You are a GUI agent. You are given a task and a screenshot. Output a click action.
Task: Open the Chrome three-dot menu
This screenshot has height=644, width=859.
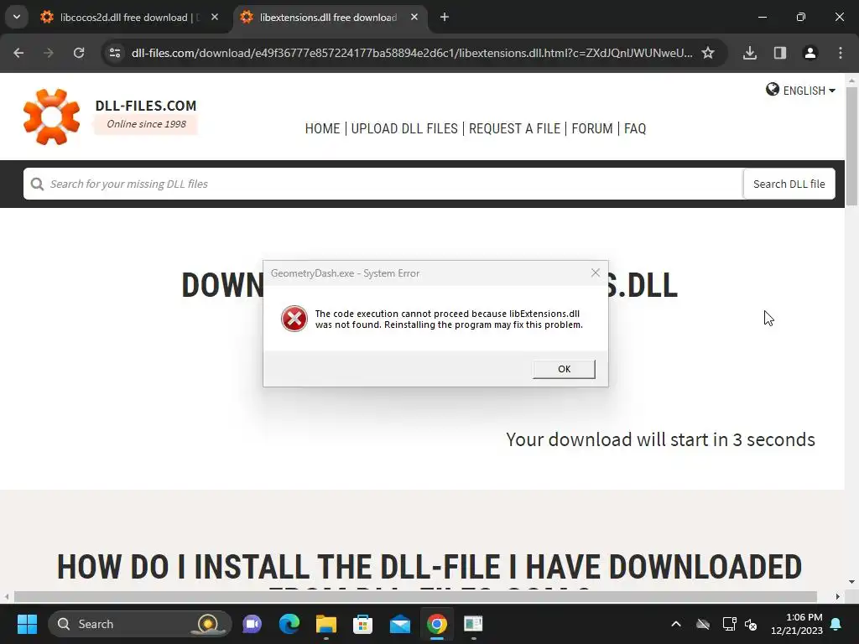841,53
